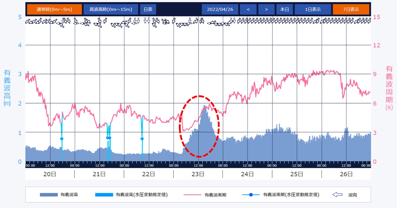
Task: Select the 7日表示 seven-day view
Action: 351,9
